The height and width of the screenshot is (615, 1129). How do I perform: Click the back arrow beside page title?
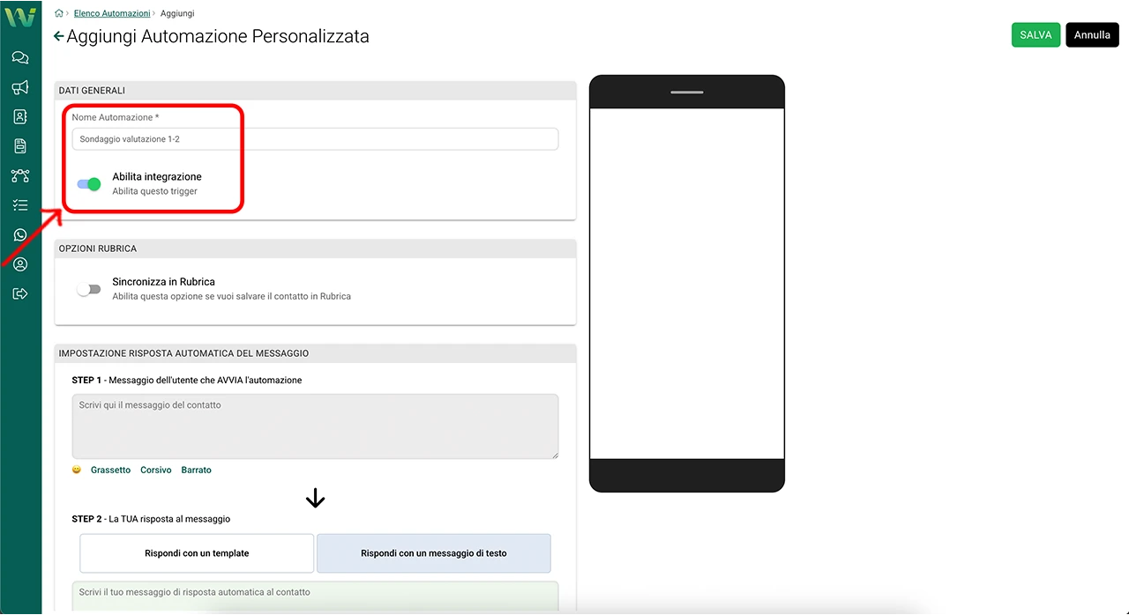click(59, 36)
